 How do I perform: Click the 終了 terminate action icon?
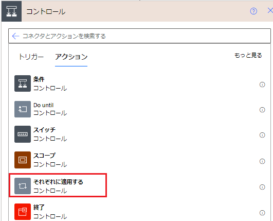pyautogui.click(x=23, y=212)
